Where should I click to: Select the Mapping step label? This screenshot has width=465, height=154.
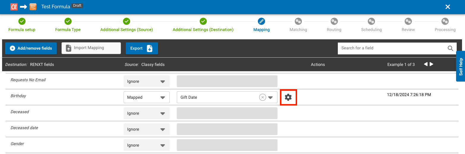tap(261, 30)
